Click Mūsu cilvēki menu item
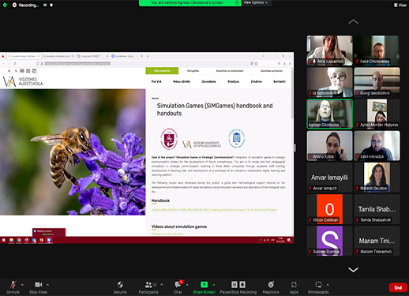Viewport: 409px width, 296px height. [x=182, y=81]
